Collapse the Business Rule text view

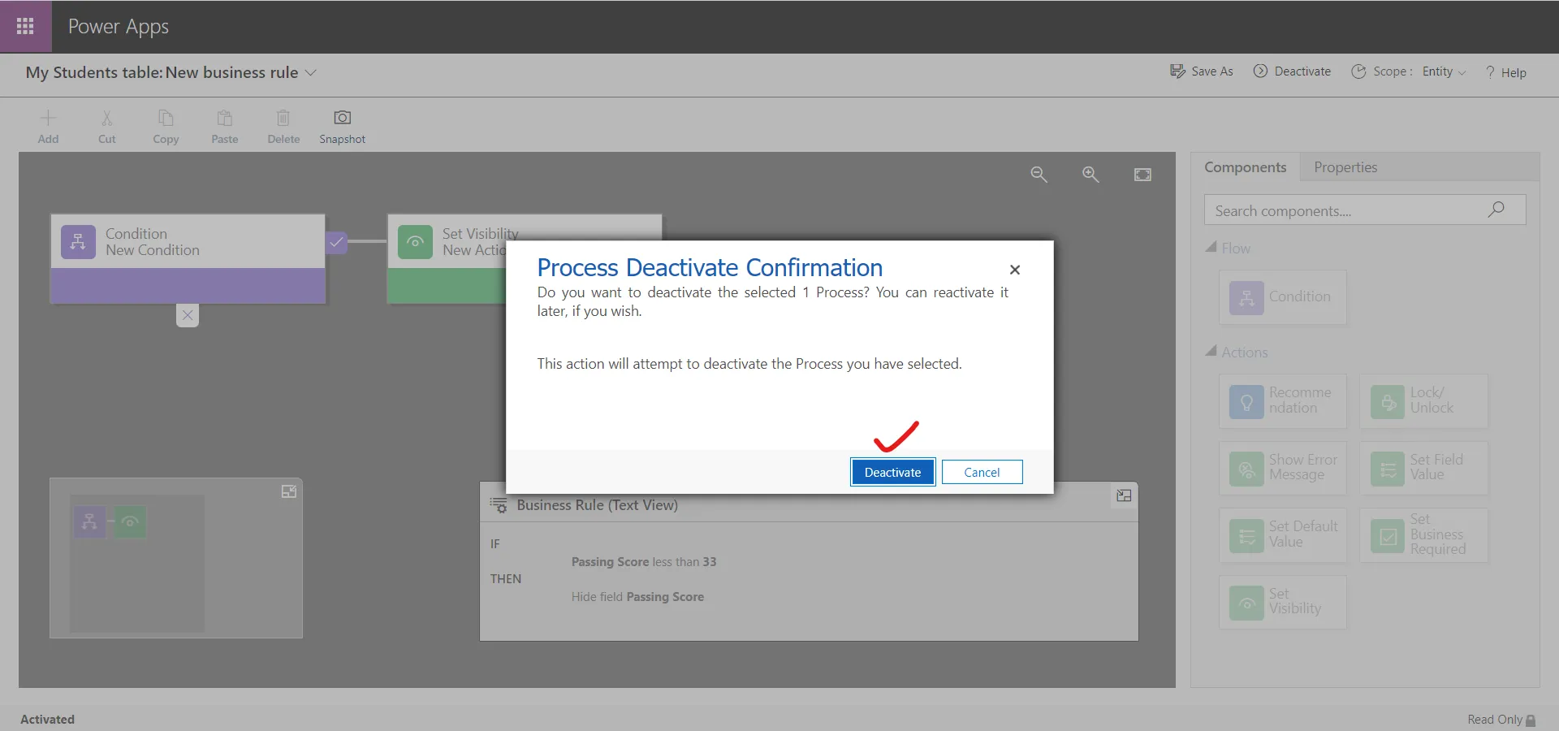1124,495
